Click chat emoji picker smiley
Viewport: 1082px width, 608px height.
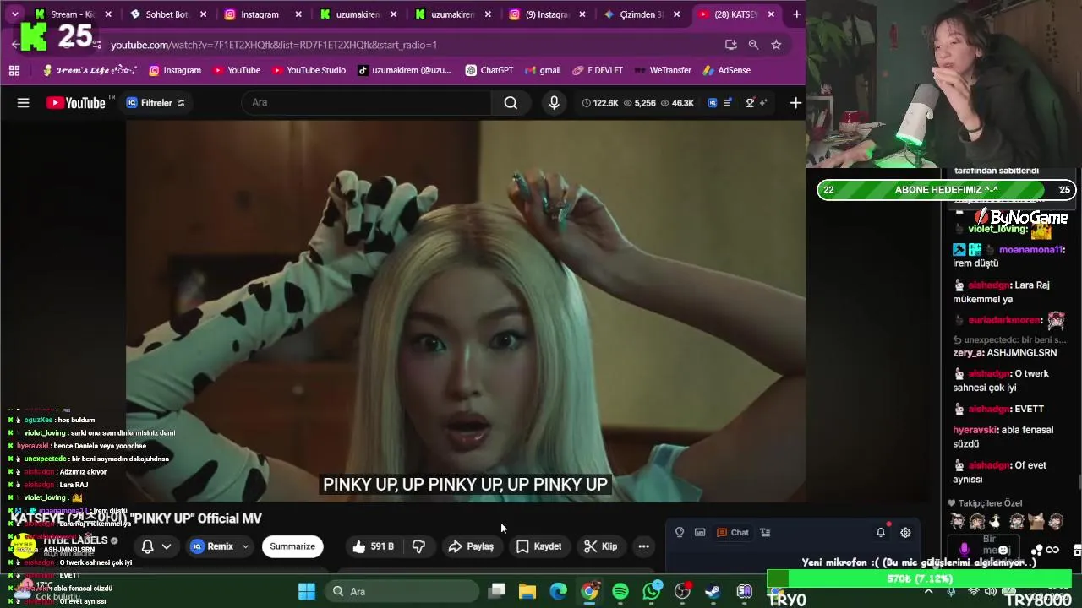(x=1003, y=550)
